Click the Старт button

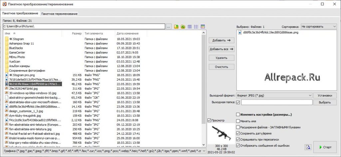click(x=325, y=147)
